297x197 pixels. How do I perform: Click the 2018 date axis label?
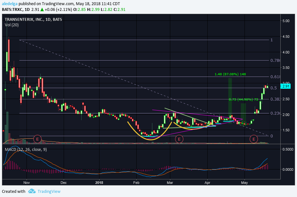[x=99, y=183]
